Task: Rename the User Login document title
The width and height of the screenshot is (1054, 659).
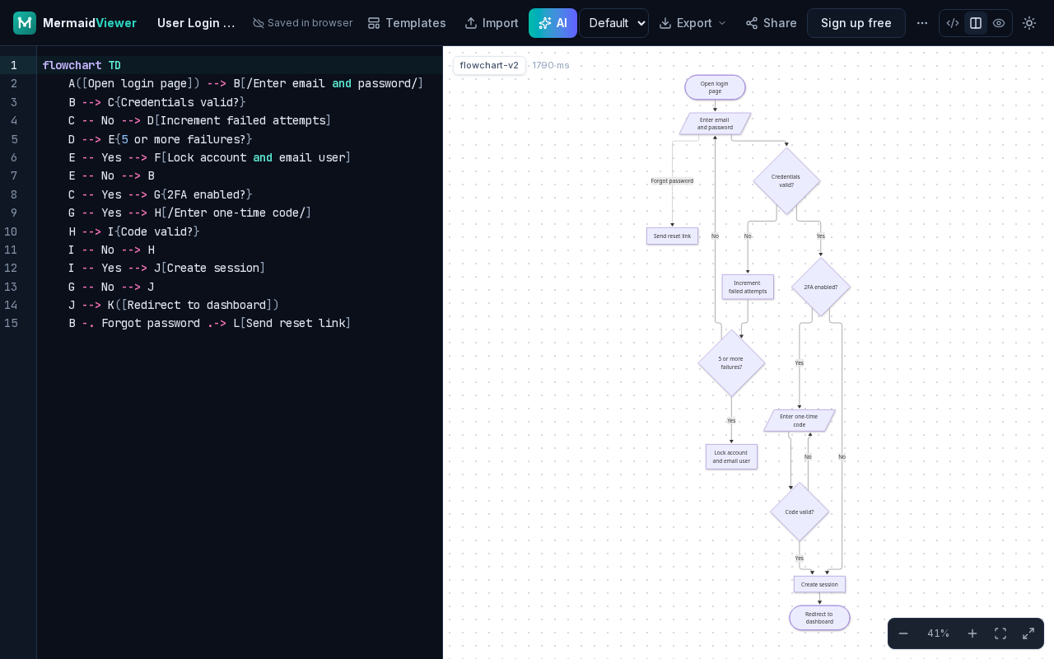Action: (196, 23)
